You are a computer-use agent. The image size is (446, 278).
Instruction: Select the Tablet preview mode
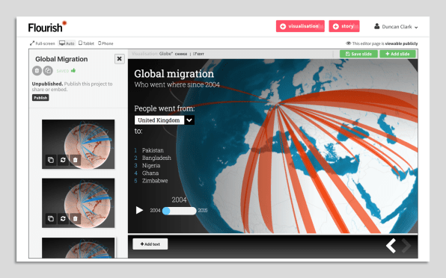coord(86,43)
